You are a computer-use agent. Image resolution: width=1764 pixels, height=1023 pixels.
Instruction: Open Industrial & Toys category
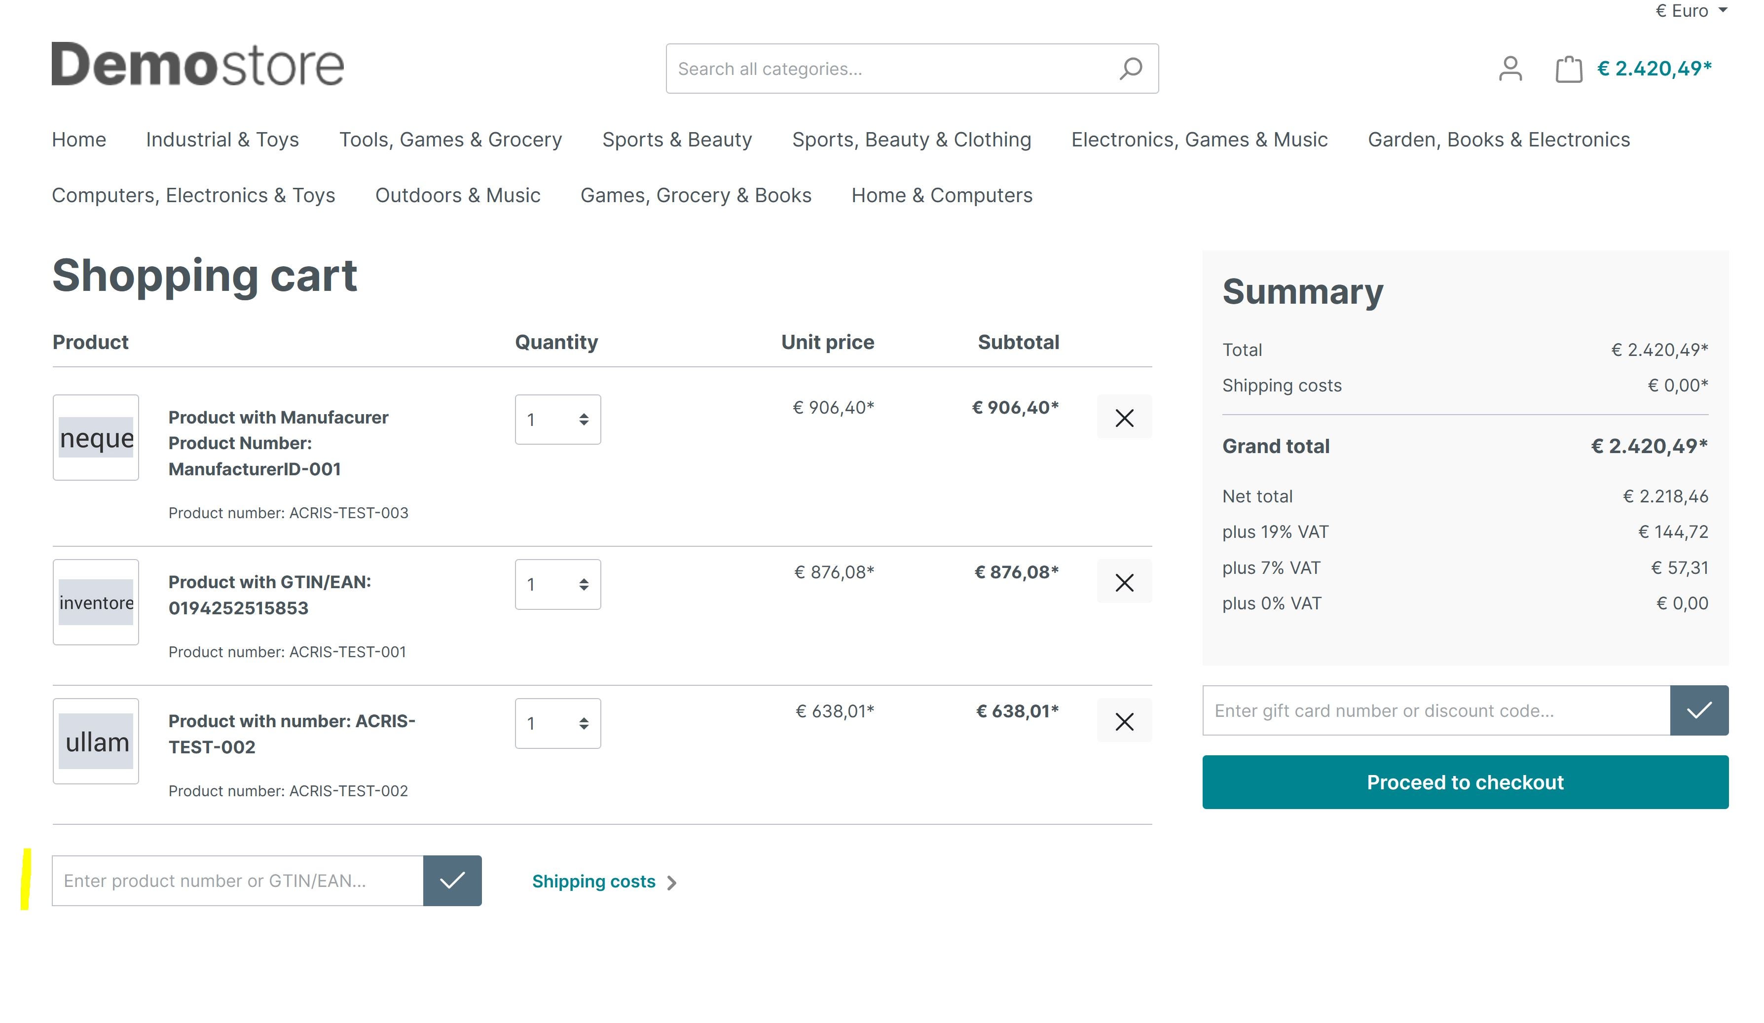point(222,139)
